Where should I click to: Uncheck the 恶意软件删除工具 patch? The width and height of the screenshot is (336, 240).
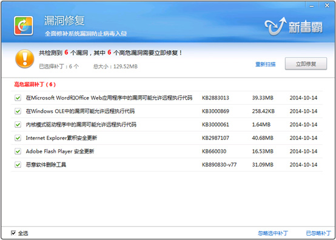pyautogui.click(x=18, y=165)
